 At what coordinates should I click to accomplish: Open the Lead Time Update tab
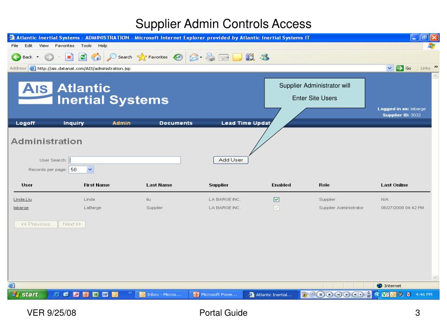(x=246, y=123)
